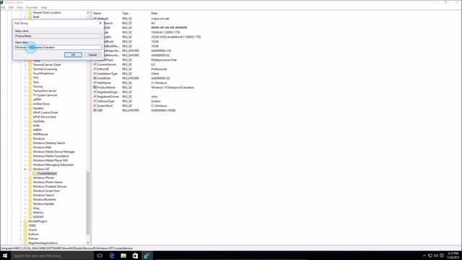Image resolution: width=462 pixels, height=260 pixels.
Task: Cancel the Edit String dialog
Action: point(92,55)
